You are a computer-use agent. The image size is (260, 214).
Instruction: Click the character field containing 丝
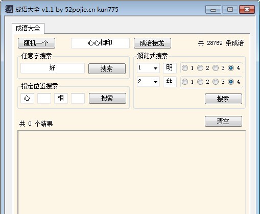point(170,82)
